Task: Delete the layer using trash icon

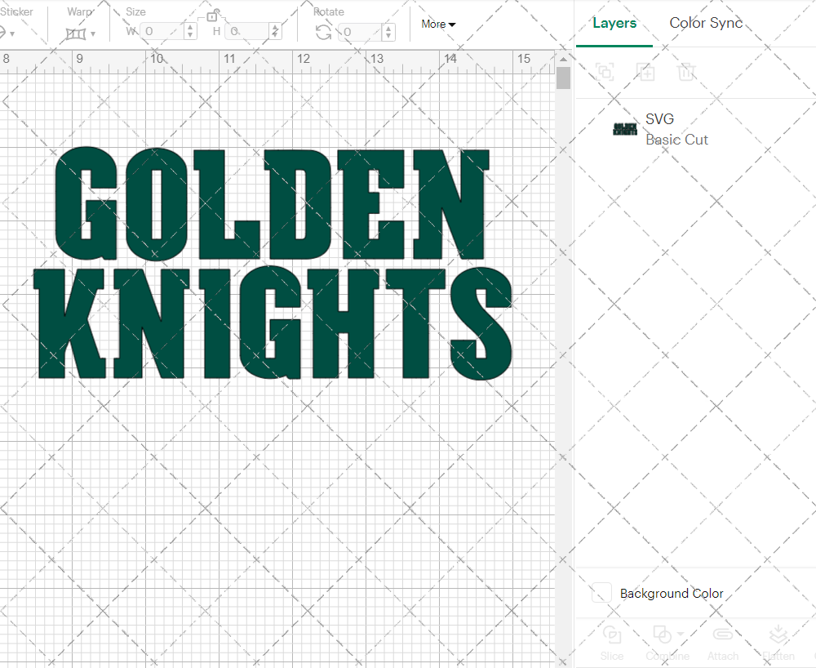Action: [687, 72]
